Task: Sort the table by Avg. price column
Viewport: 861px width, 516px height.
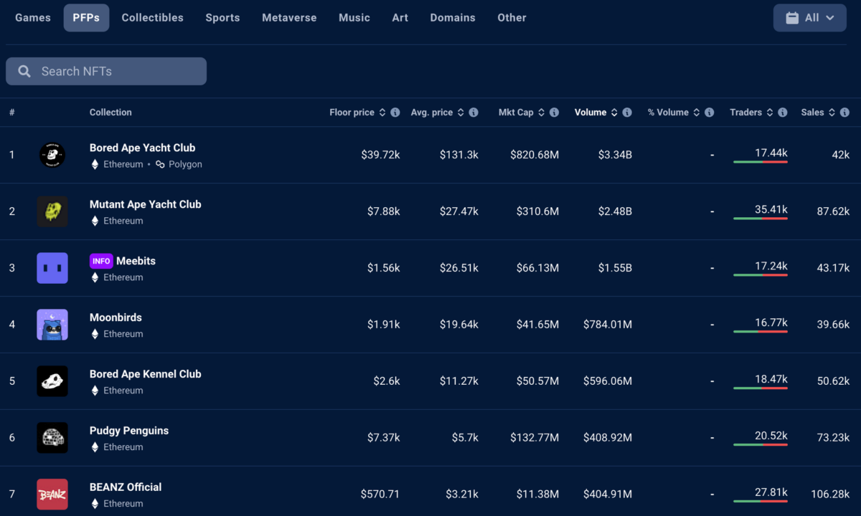Action: click(x=432, y=113)
